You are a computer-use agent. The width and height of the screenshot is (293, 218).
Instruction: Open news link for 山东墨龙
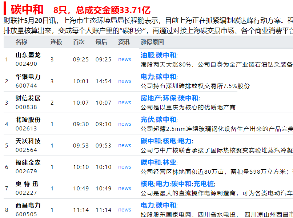click(125, 59)
